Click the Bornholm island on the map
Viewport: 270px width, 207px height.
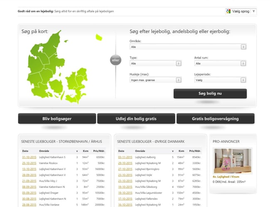click(x=99, y=37)
